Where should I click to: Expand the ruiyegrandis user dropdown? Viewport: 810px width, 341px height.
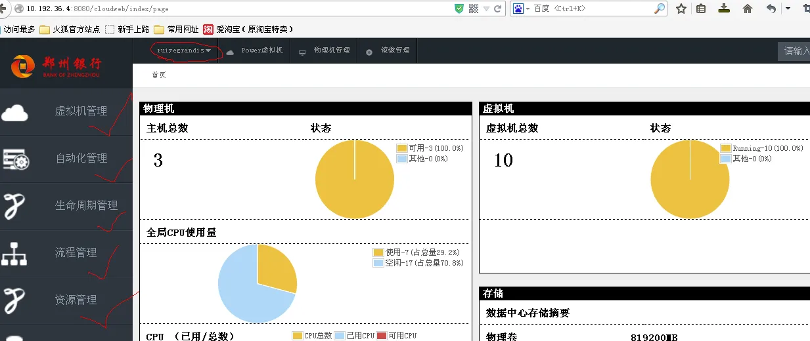(184, 50)
